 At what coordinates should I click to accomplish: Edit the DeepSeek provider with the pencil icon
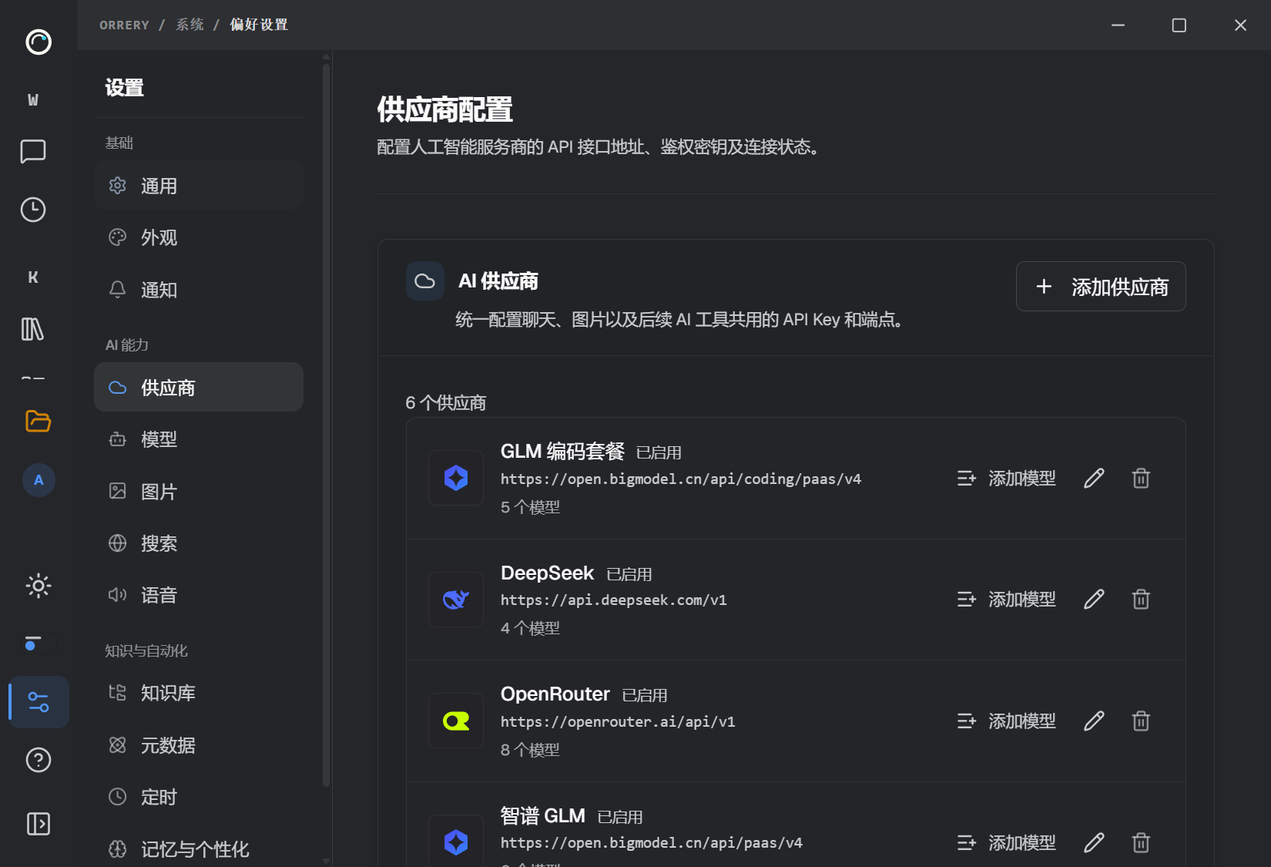(1094, 600)
